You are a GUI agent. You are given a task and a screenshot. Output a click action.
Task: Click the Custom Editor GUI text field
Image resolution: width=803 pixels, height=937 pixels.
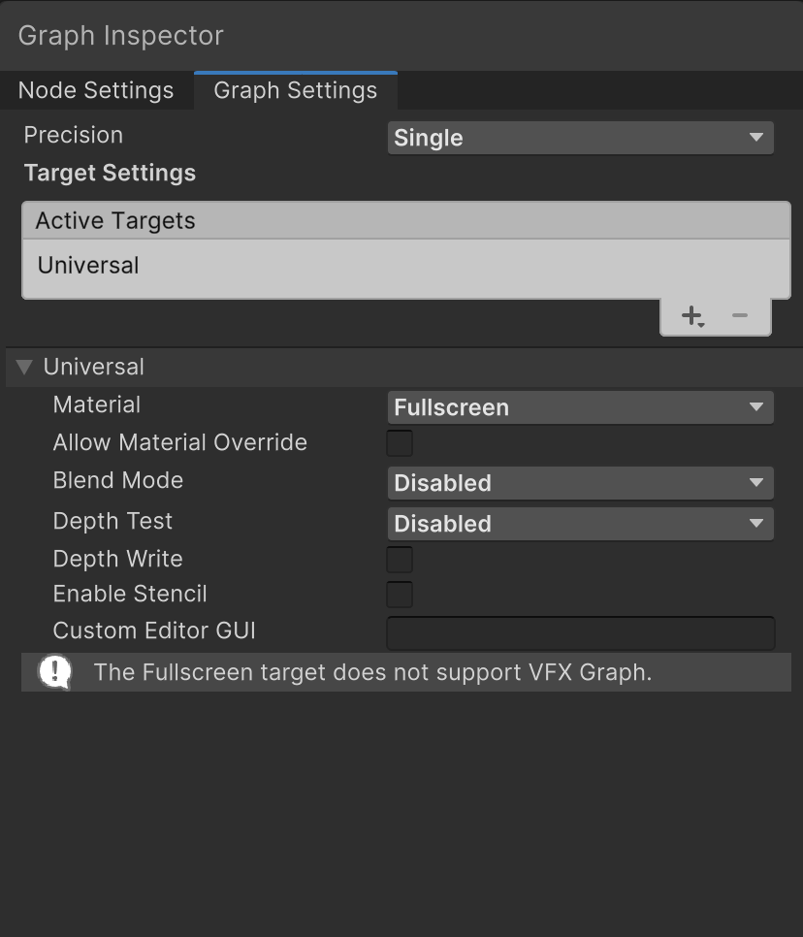point(580,632)
